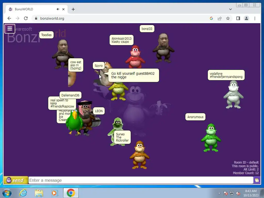This screenshot has width=264, height=198.
Task: Click the Suneo The Rickroller tag
Action: pyautogui.click(x=122, y=137)
